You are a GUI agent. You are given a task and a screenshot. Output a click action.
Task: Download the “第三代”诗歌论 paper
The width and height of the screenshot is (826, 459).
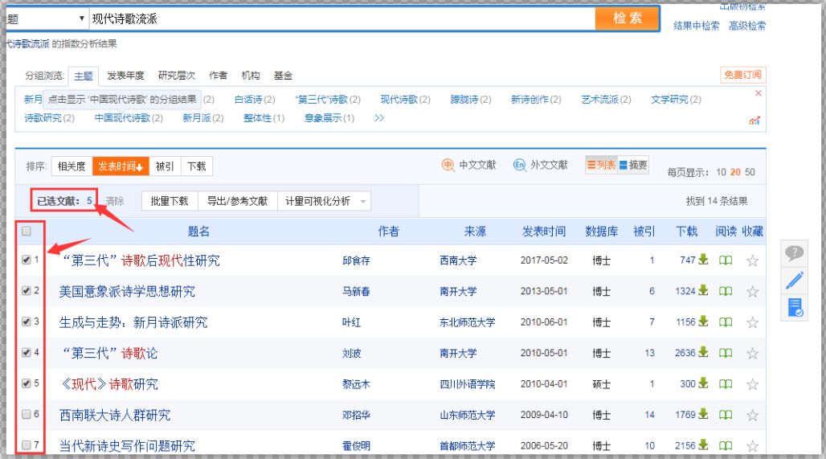703,352
